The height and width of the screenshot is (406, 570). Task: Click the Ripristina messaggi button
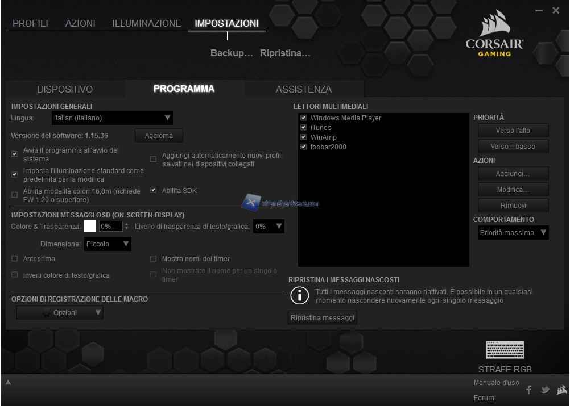[323, 317]
